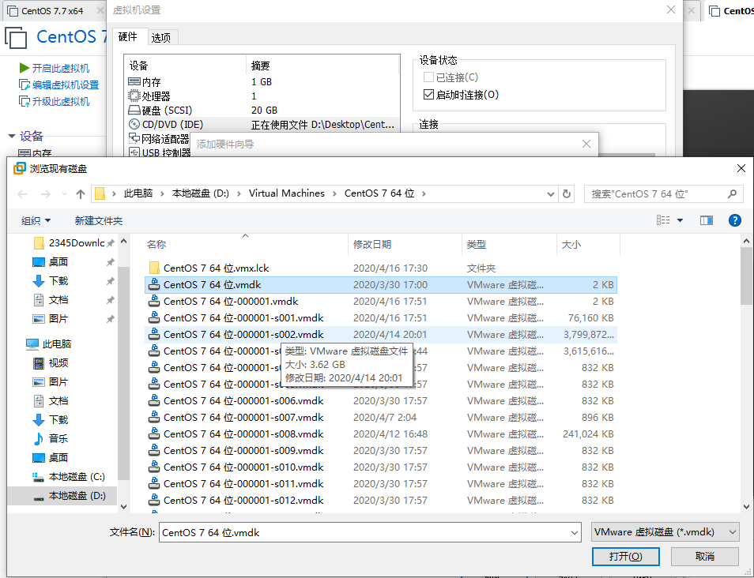Viewport: 754px width, 578px height.
Task: Select CentOS 7.7 x64 VMware tab
Action: pos(52,10)
